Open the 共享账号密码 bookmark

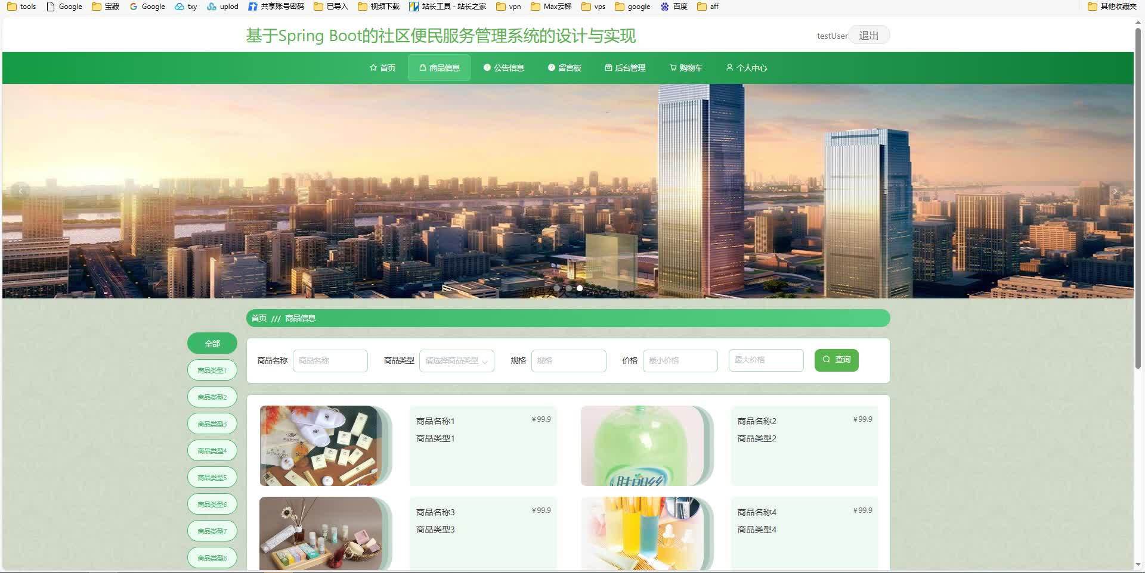pos(276,7)
